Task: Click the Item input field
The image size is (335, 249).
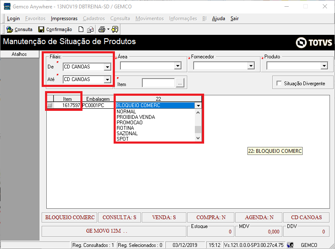Action: pyautogui.click(x=158, y=83)
